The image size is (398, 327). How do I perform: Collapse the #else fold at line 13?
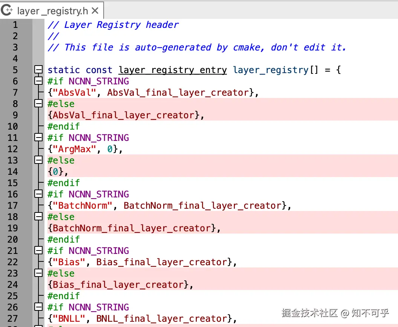coord(38,160)
